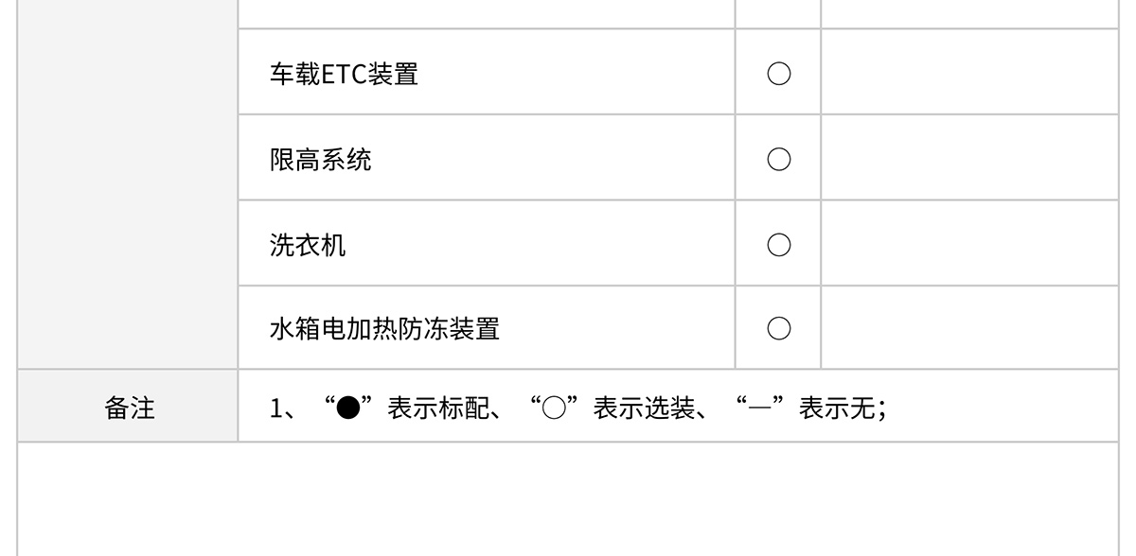
Task: Click the 水箱电加热防冻装置 entry
Action: [x=384, y=328]
